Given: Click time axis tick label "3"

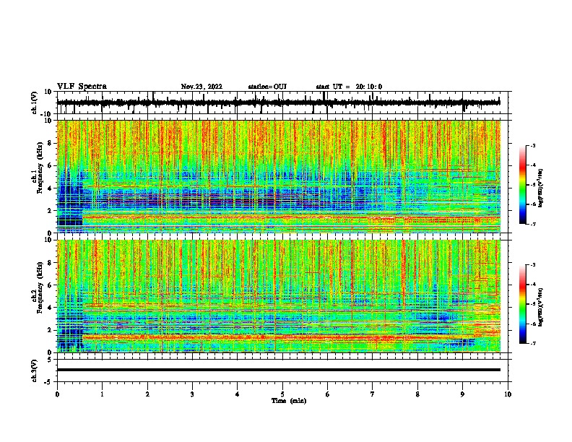Looking at the screenshot, I should click(x=192, y=394).
